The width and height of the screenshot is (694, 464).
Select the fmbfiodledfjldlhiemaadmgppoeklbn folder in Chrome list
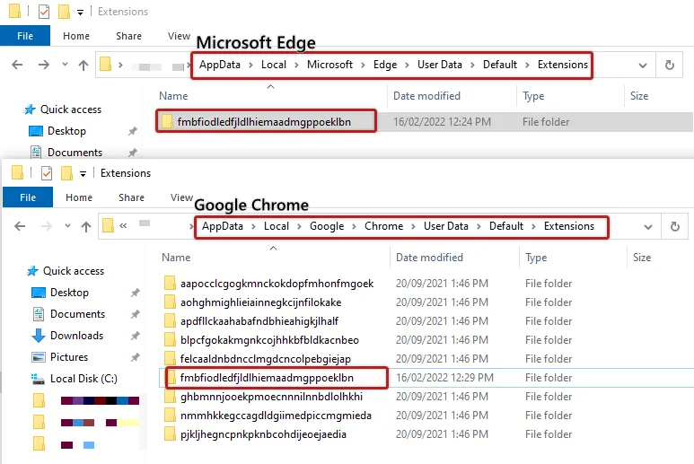pos(267,378)
